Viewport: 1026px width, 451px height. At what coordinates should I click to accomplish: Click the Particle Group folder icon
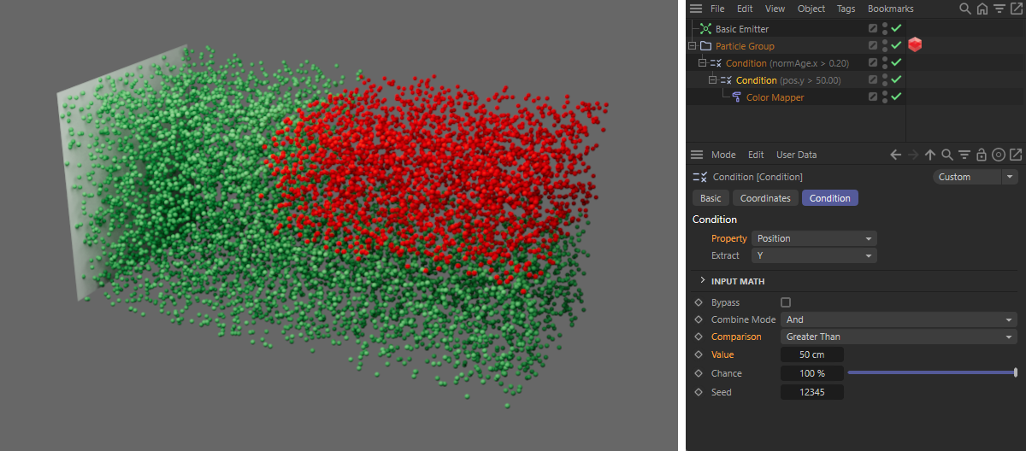tap(706, 46)
